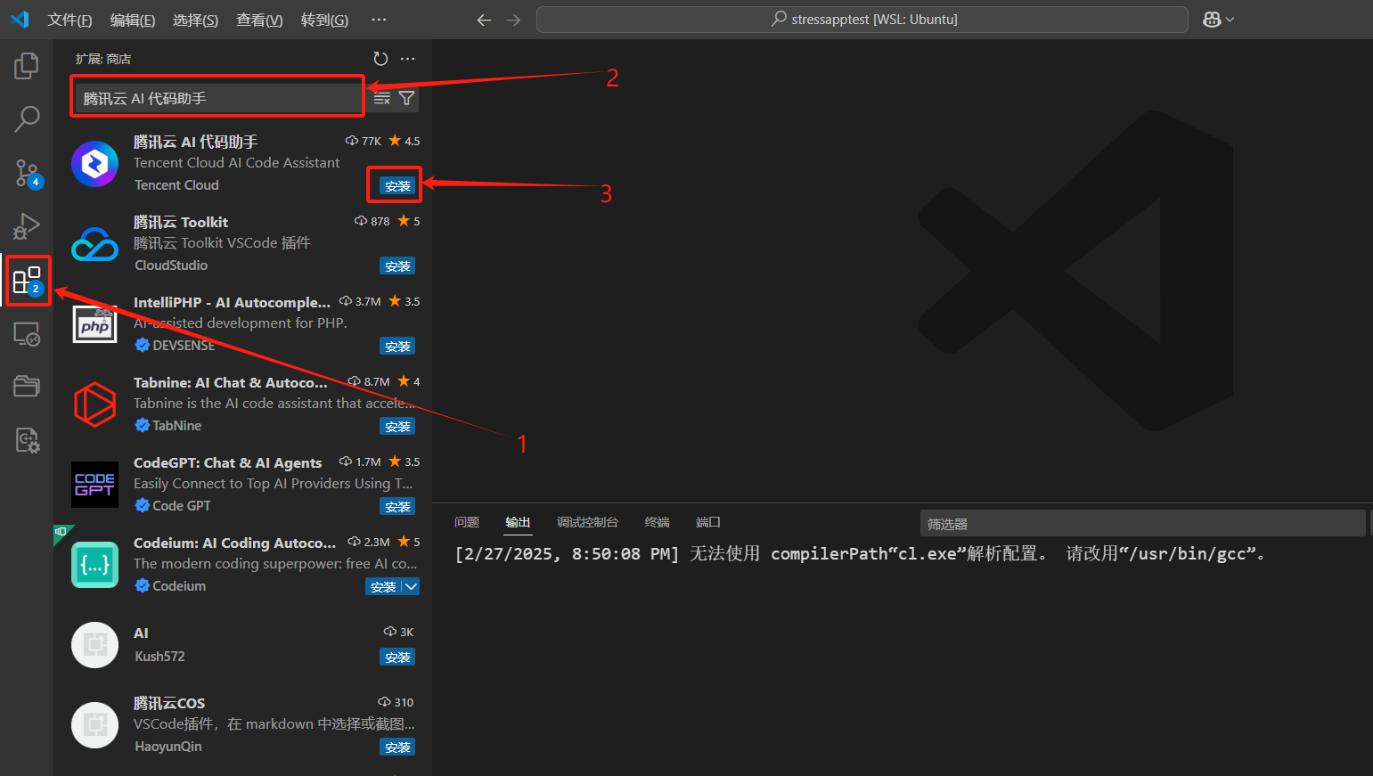The height and width of the screenshot is (776, 1373).
Task: Open the 查看(V) menu
Action: click(x=259, y=20)
